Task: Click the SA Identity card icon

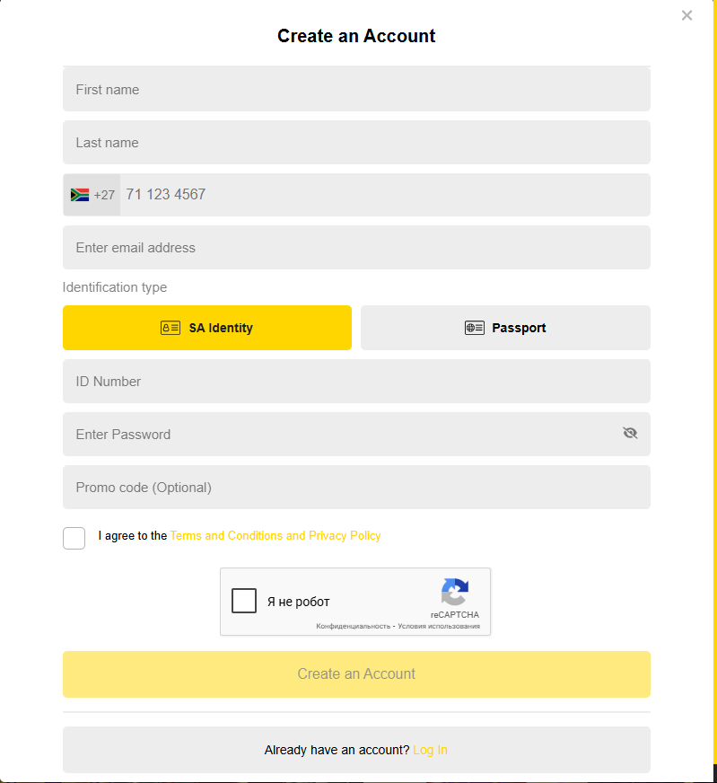Action: 171,328
